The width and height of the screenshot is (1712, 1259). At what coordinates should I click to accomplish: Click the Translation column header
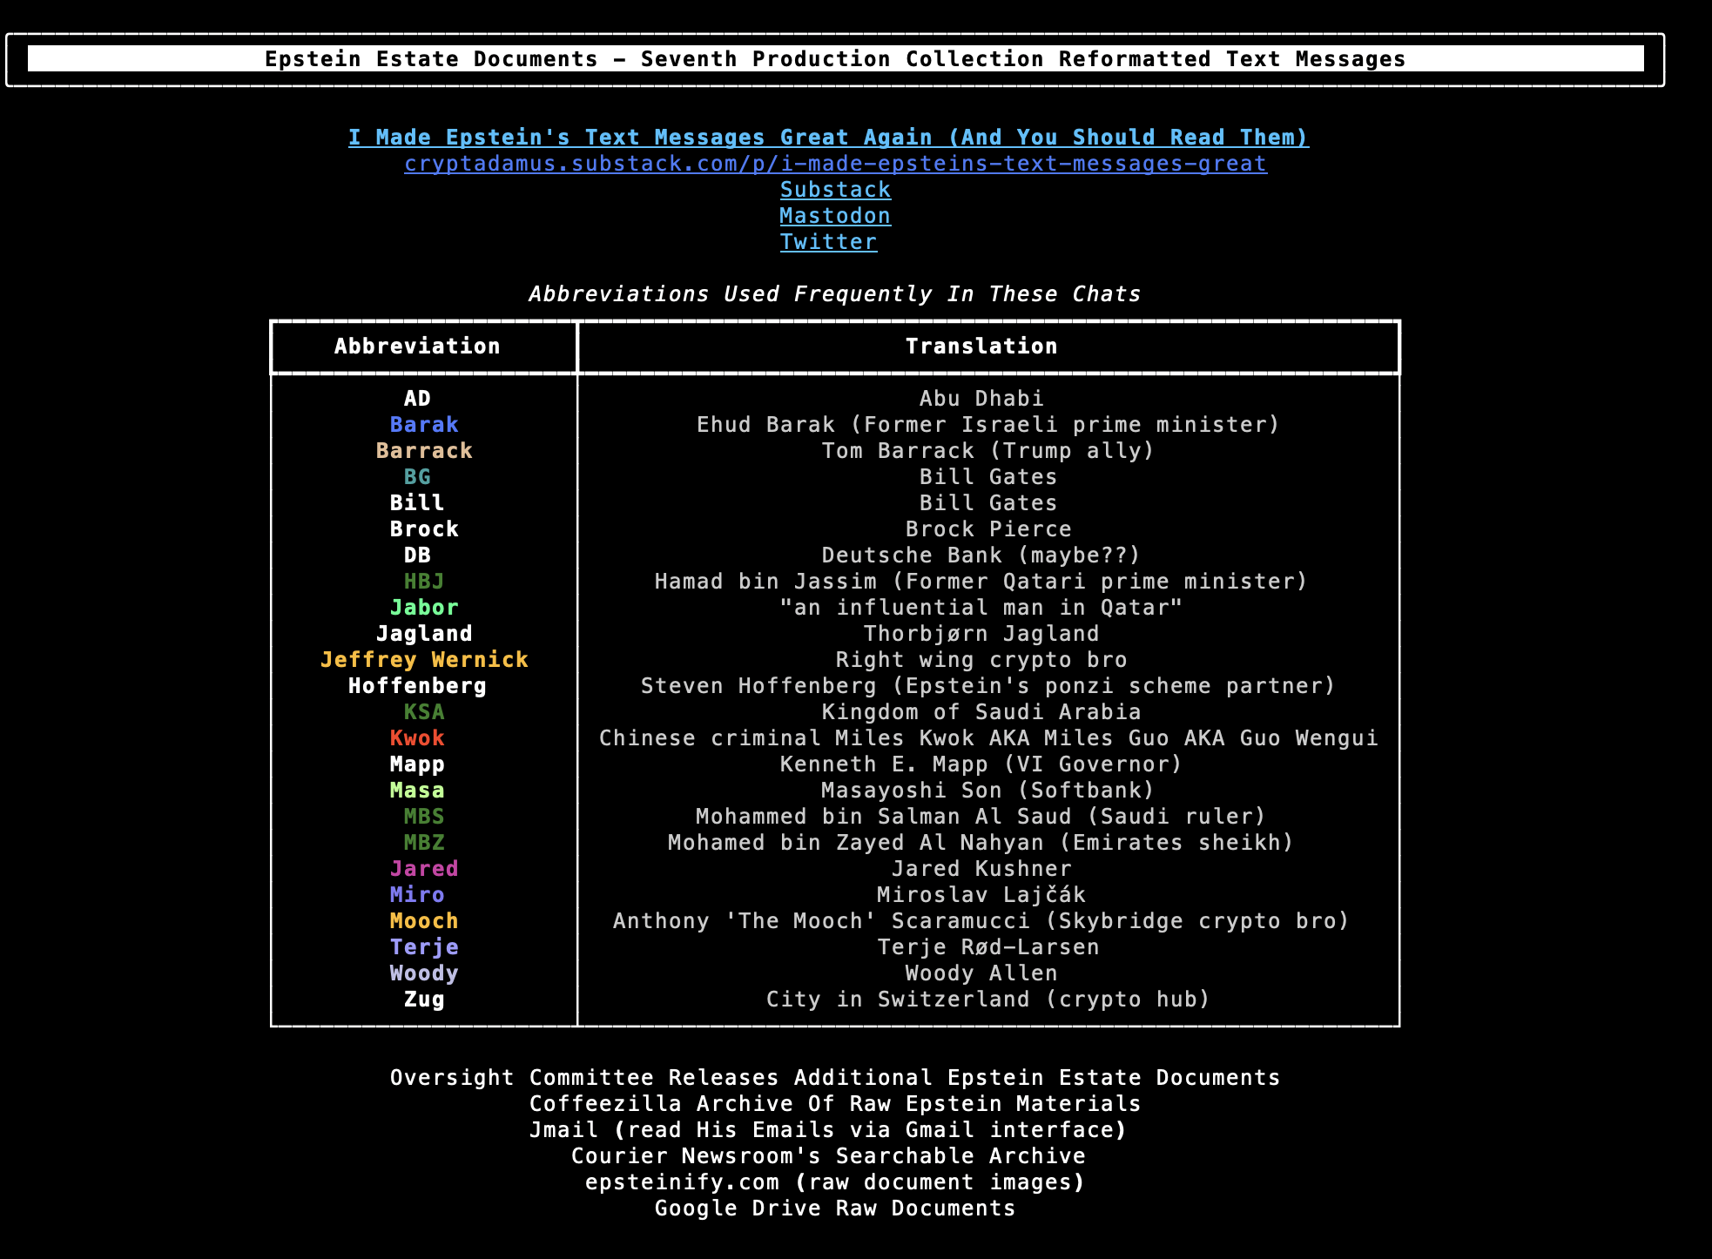pos(981,347)
